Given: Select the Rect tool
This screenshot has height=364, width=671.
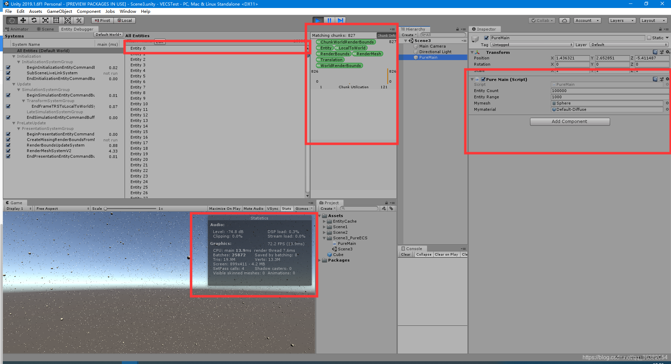Looking at the screenshot, I should [56, 20].
